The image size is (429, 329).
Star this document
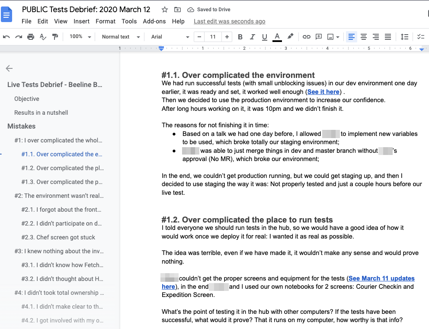point(164,10)
